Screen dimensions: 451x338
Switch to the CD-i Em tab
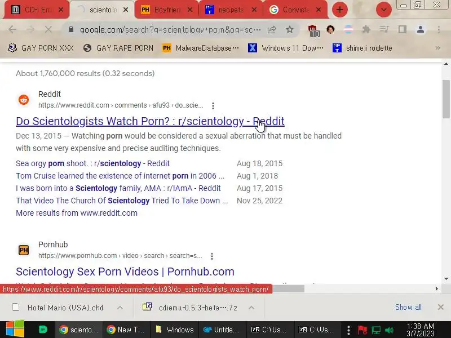[x=37, y=10]
